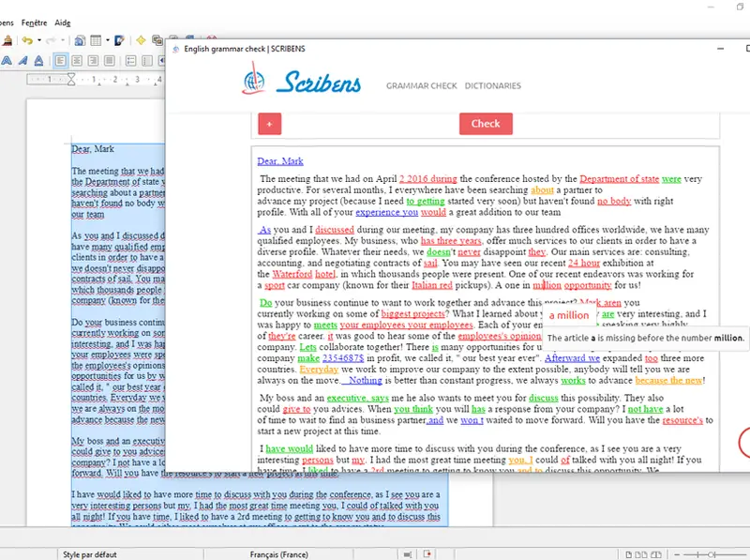The image size is (750, 560).
Task: Toggle the selection mode icon in status bar
Action: pos(408,554)
